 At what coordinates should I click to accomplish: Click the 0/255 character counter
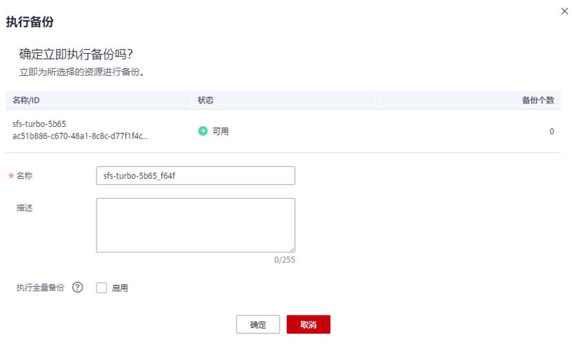[x=285, y=259]
